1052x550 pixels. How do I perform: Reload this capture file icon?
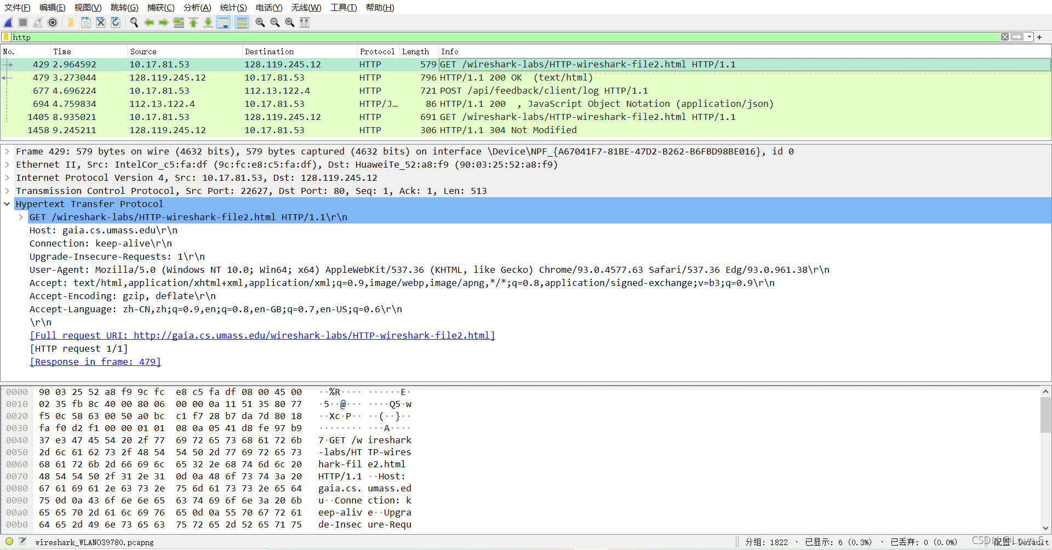[x=116, y=22]
